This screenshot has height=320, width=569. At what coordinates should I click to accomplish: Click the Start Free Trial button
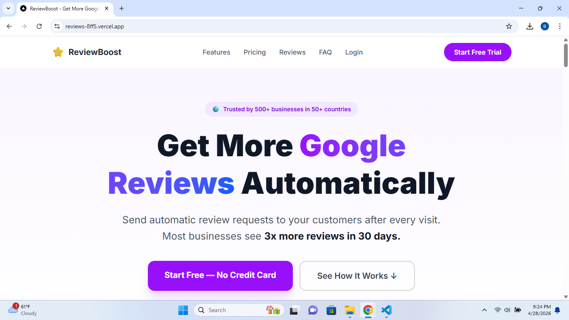(478, 52)
